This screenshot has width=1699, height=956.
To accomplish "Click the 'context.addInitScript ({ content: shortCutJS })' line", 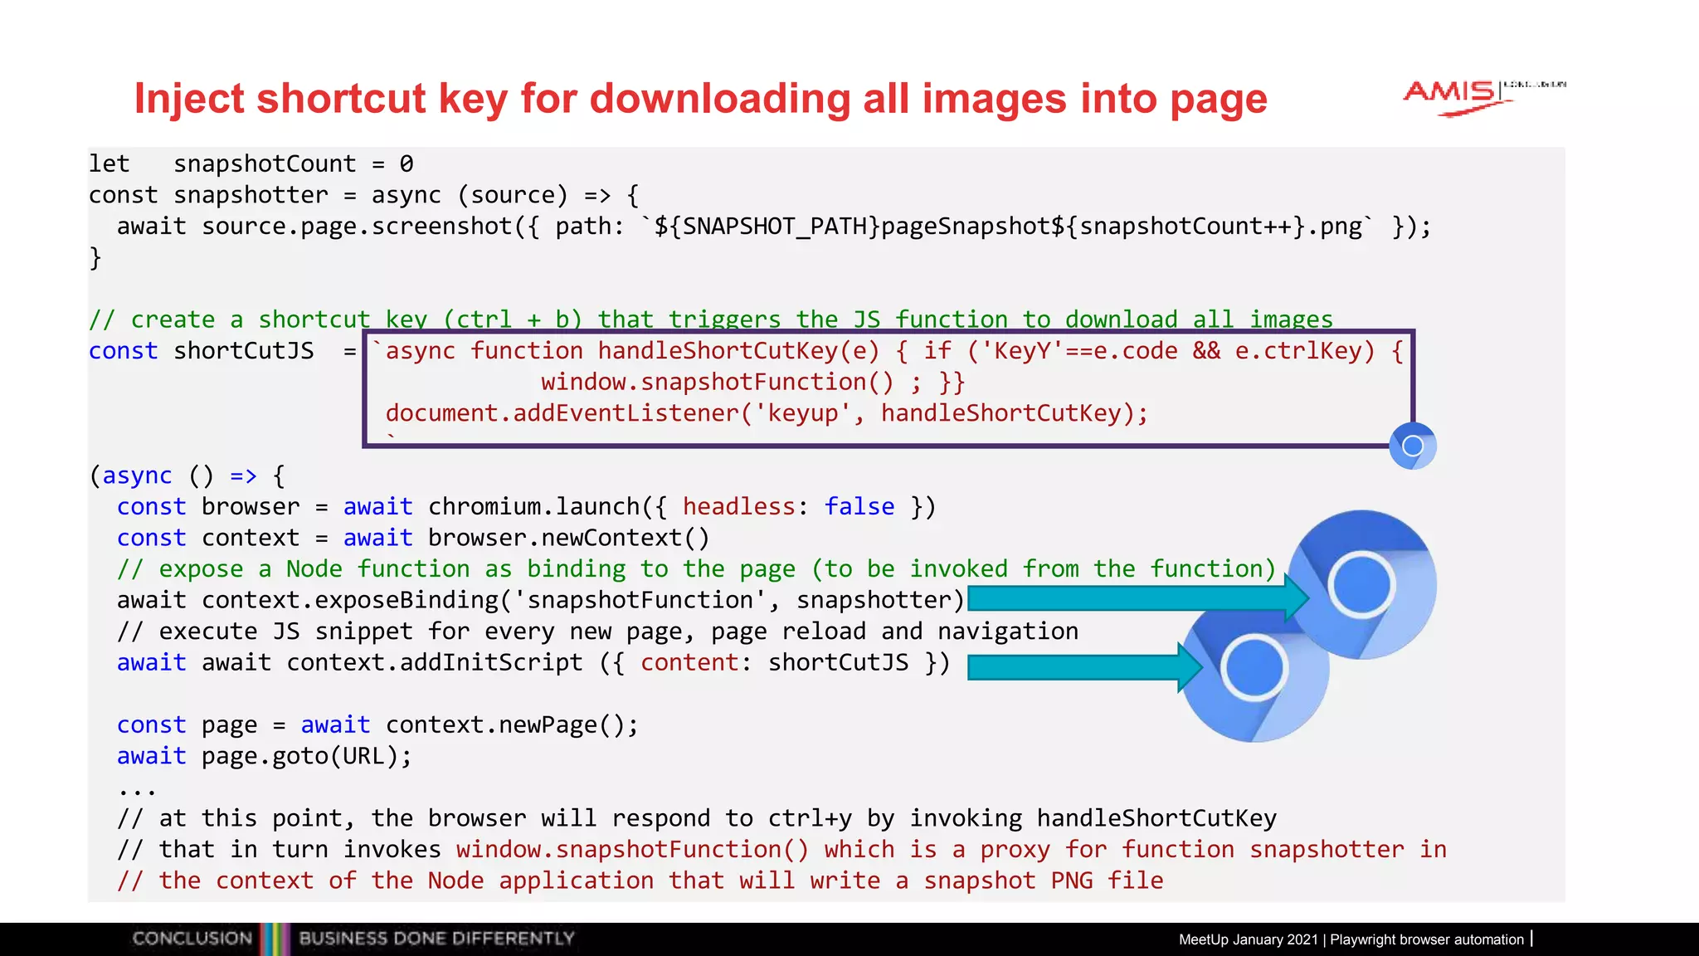I will (533, 662).
